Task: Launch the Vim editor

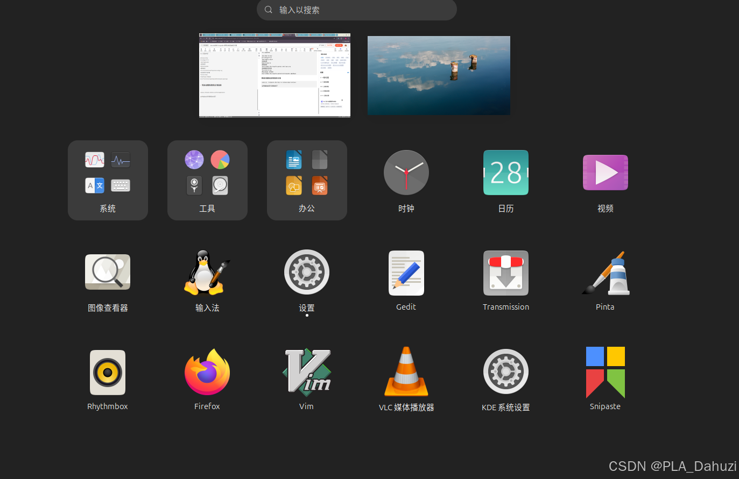Action: tap(306, 371)
